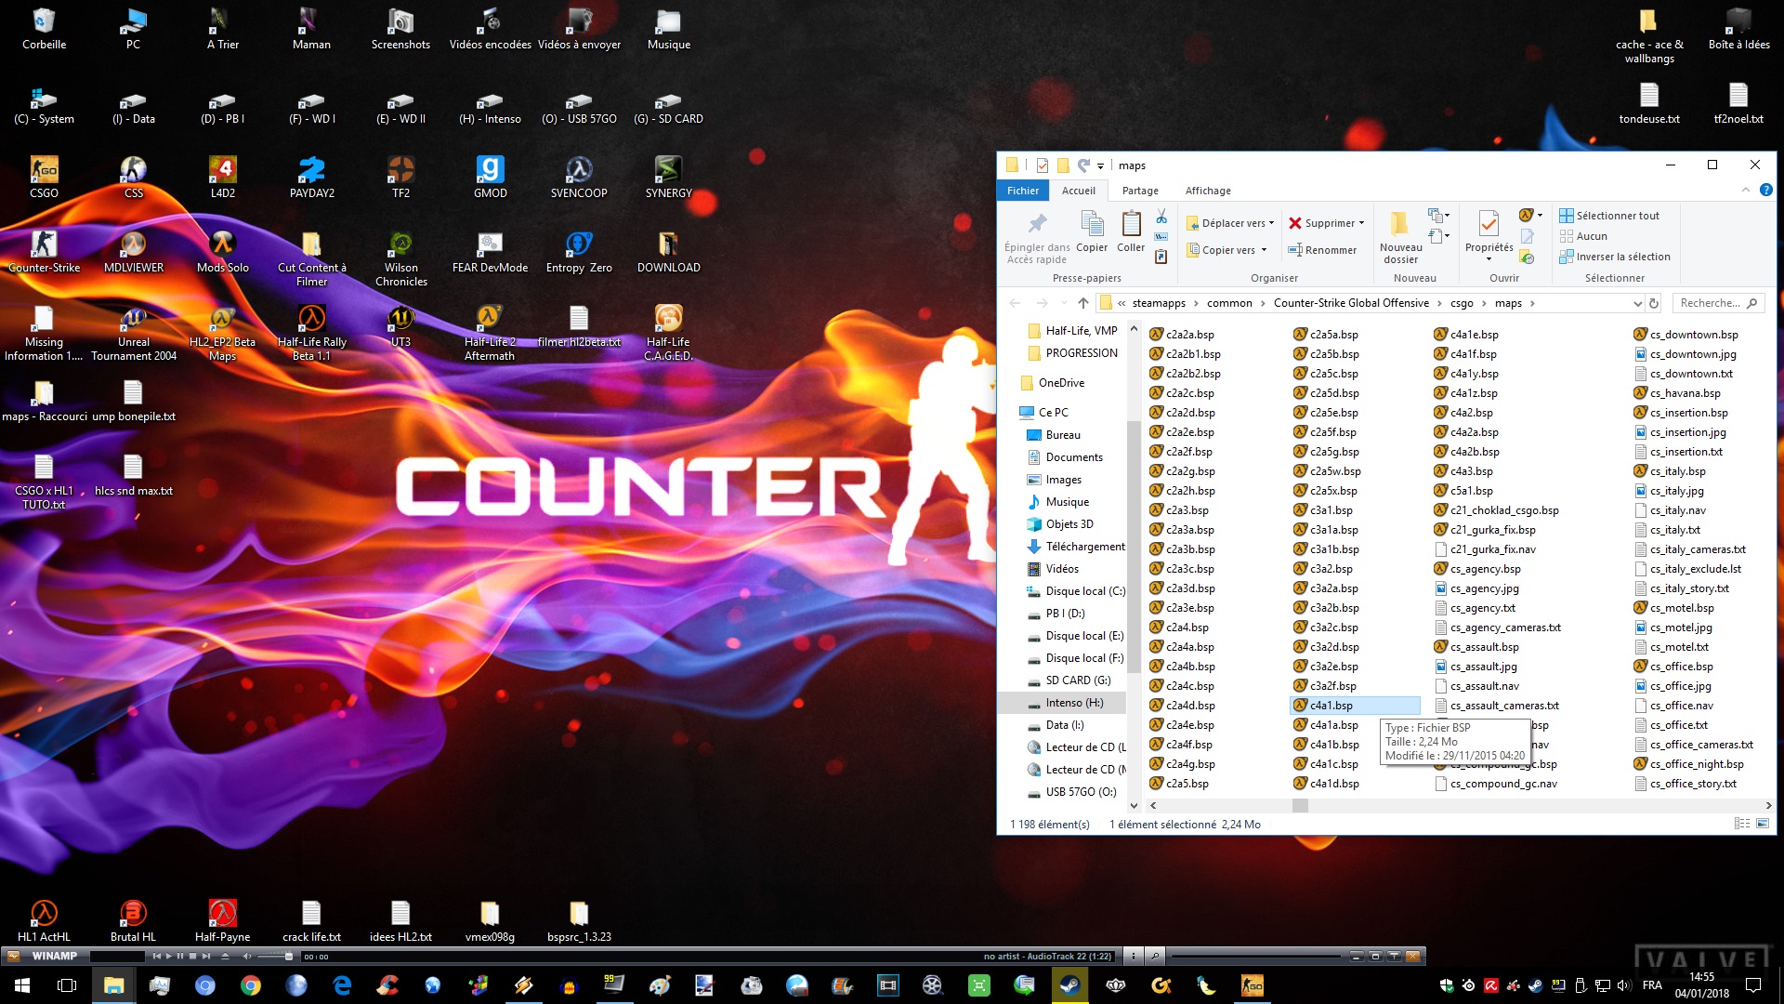Image resolution: width=1784 pixels, height=1004 pixels.
Task: Open the Steam icon in taskbar
Action: [1069, 985]
